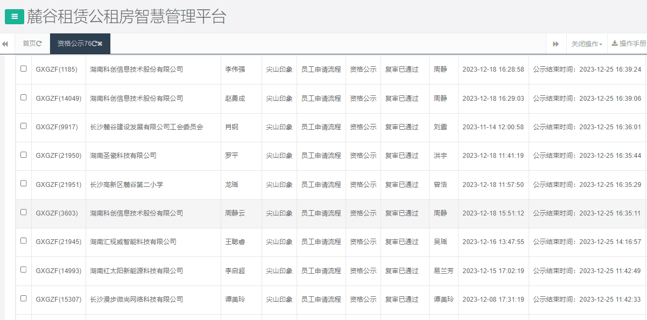Refresh the 资格公示 tab via its reload icon
The height and width of the screenshot is (320, 647).
pos(94,44)
